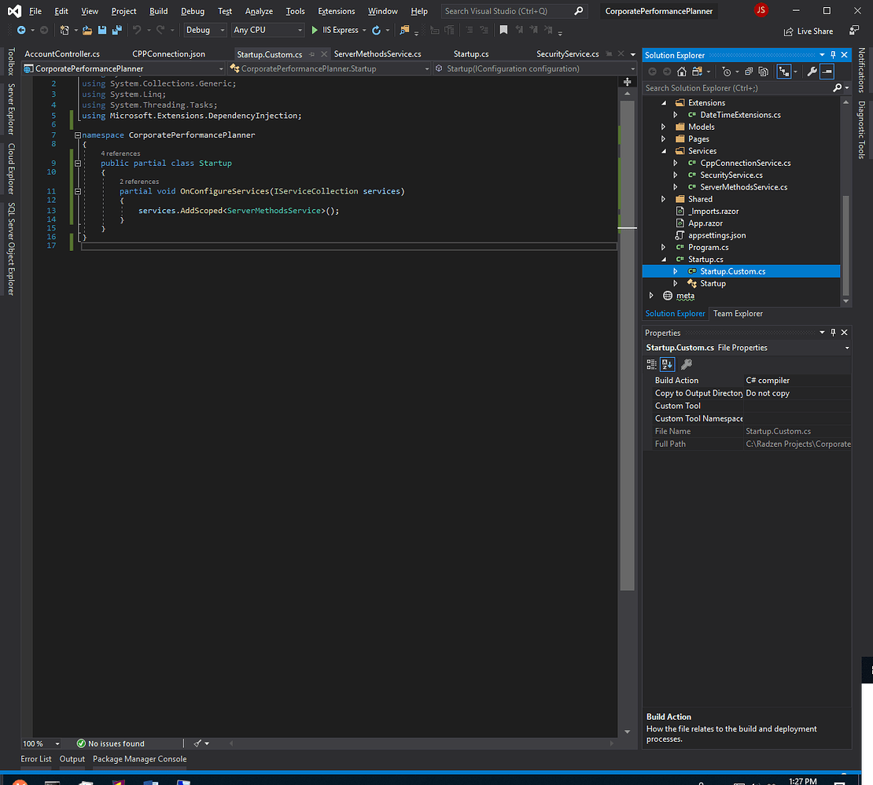
Task: Click the Open File folder icon
Action: click(x=87, y=30)
